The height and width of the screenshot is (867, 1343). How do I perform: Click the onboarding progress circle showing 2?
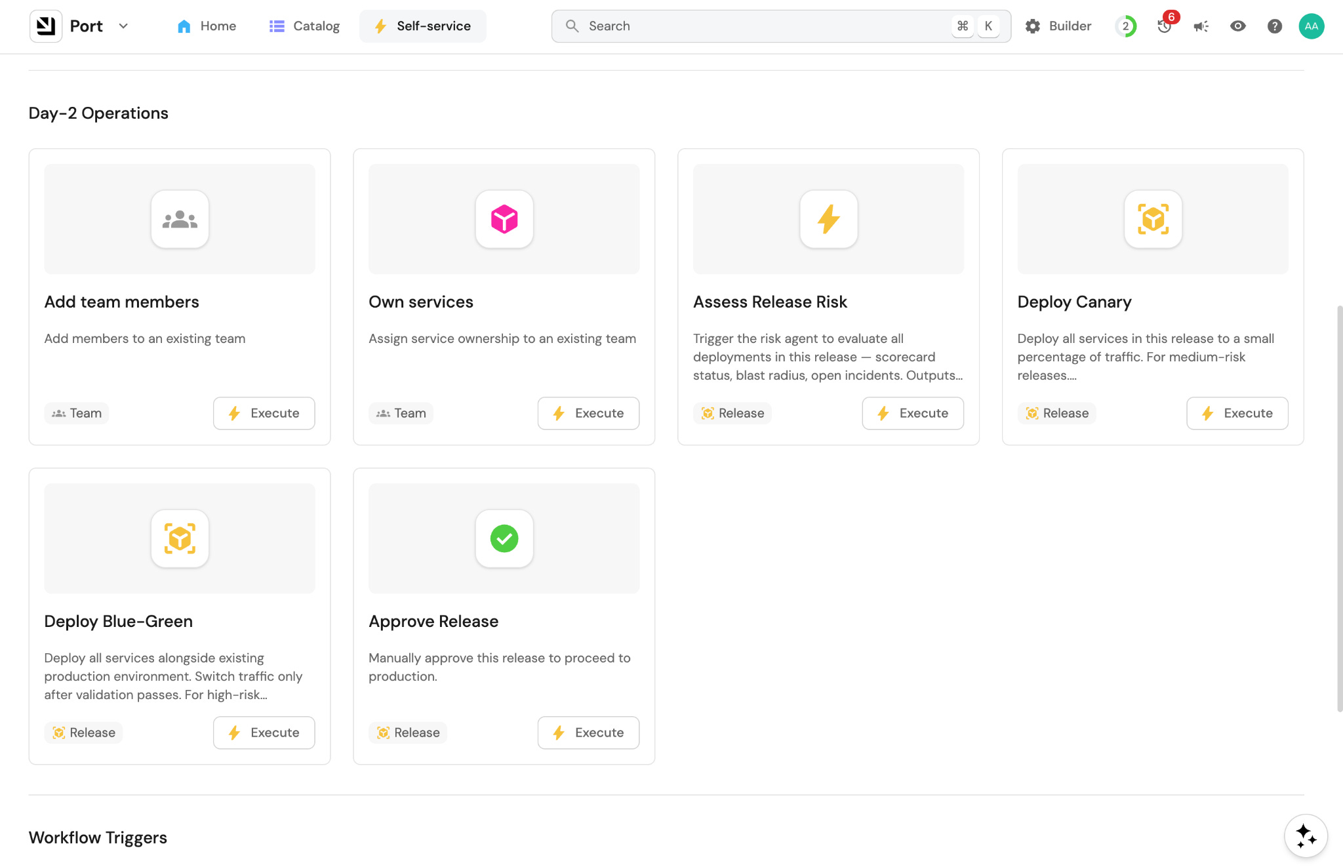[x=1125, y=26]
